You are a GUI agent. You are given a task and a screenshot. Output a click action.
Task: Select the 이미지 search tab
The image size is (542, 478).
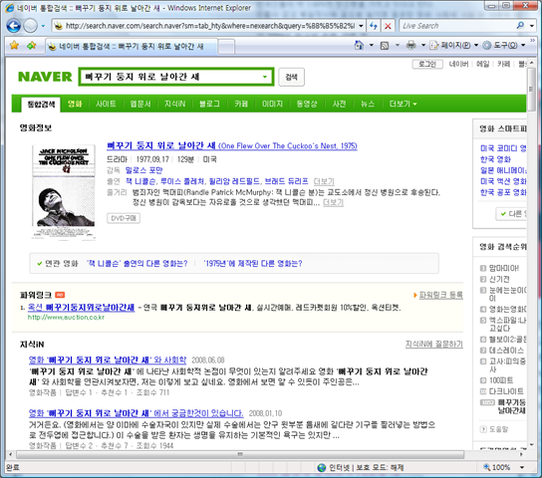272,104
